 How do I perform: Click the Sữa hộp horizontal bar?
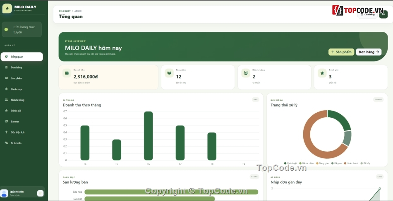pyautogui.click(x=171, y=192)
